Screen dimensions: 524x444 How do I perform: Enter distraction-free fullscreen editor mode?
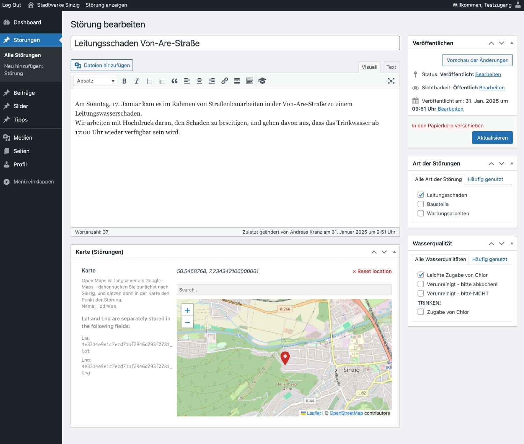391,81
